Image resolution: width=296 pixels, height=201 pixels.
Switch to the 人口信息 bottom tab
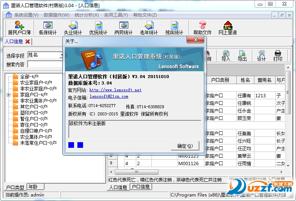[118, 187]
